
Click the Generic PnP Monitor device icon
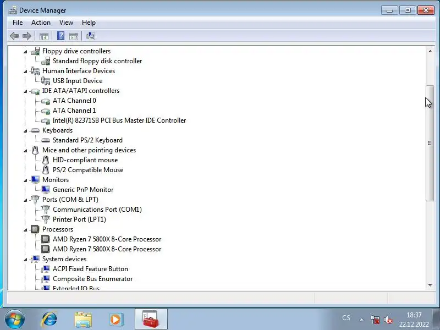pyautogui.click(x=46, y=190)
